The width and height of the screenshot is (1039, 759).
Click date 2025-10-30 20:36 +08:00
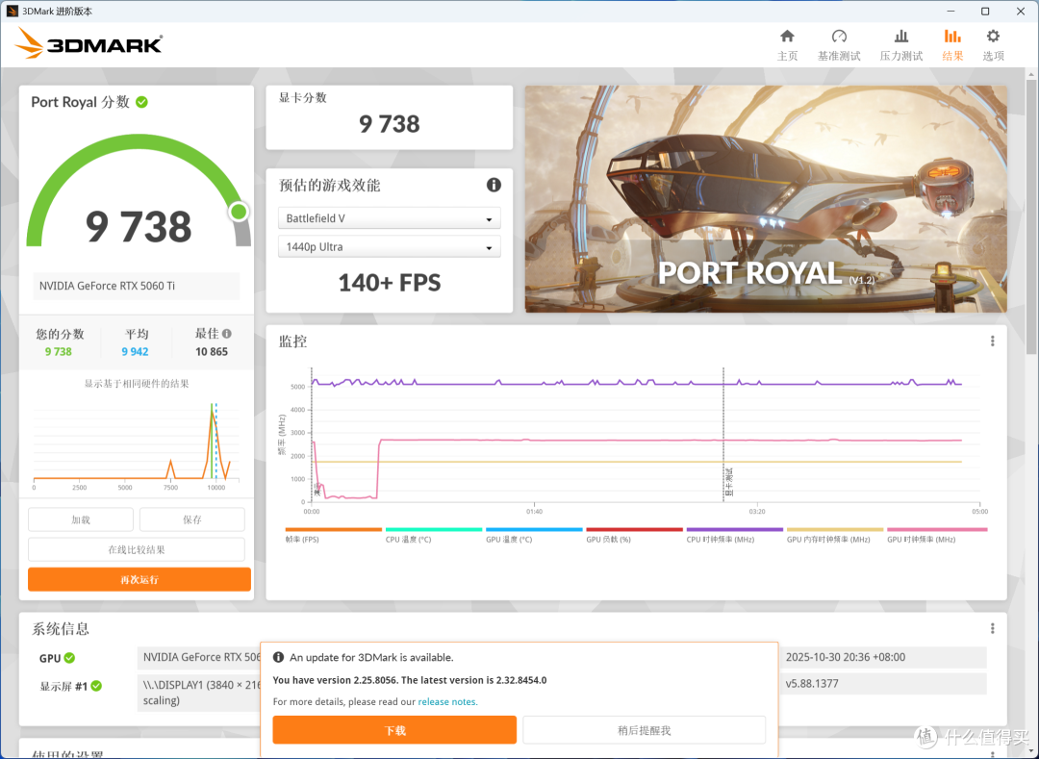point(846,657)
